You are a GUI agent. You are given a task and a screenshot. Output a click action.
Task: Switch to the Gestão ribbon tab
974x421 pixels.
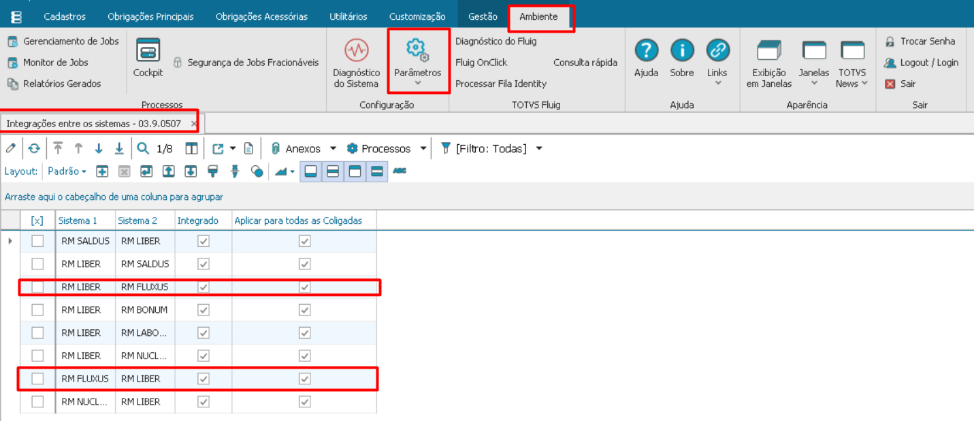(483, 16)
